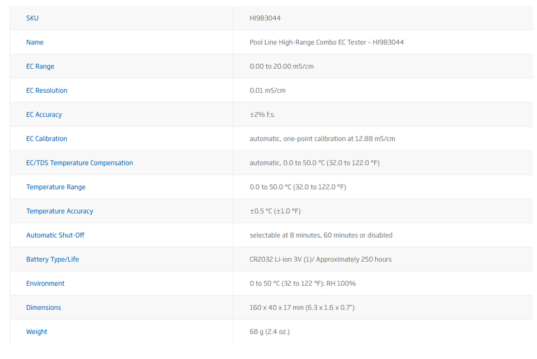The width and height of the screenshot is (537, 359).
Task: Click the EC Resolution label
Action: [x=46, y=91]
